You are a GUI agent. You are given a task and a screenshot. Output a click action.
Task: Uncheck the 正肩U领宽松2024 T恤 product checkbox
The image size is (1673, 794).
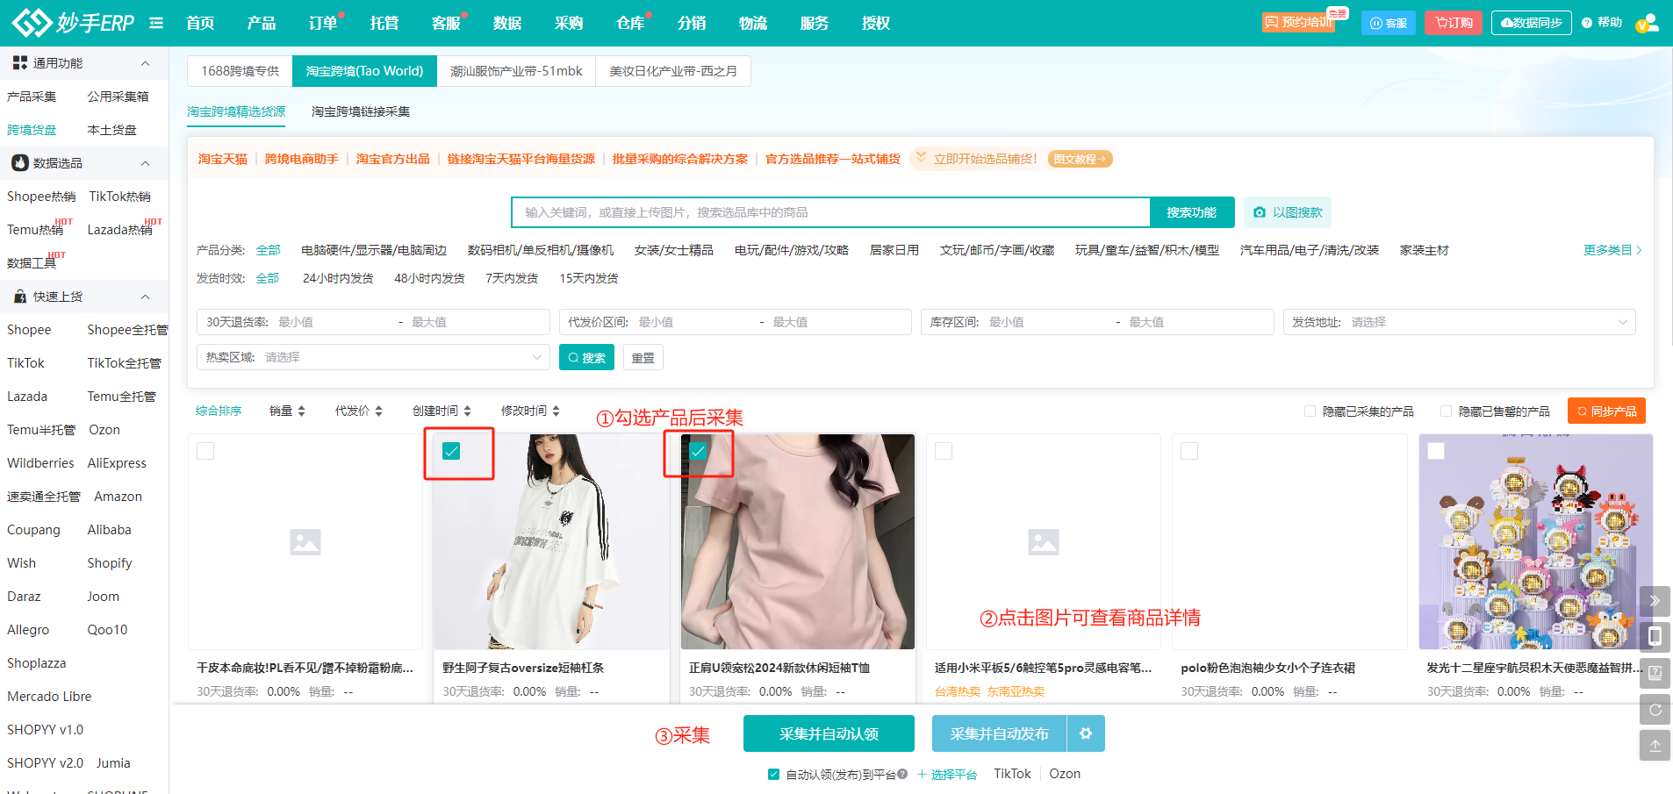coord(698,451)
